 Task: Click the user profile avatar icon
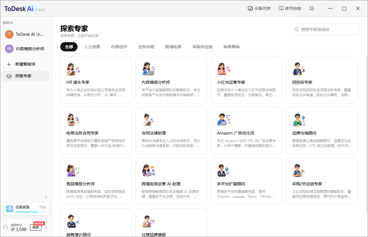[5, 227]
